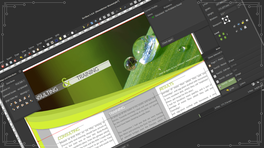Click the Paste clipboard icon
The width and height of the screenshot is (264, 148).
tap(38, 49)
